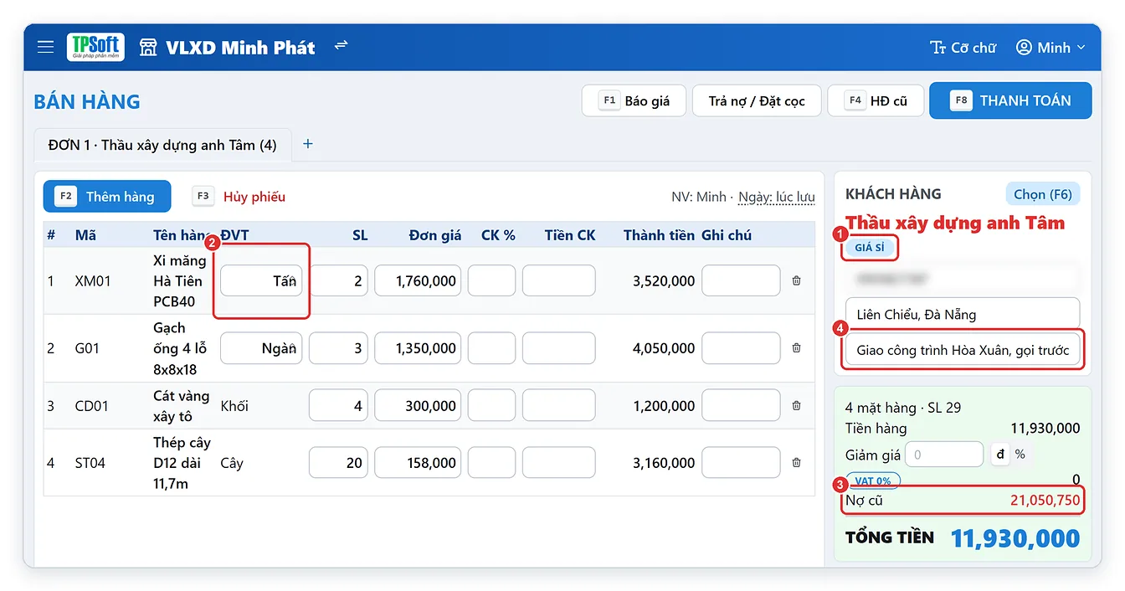The height and width of the screenshot is (591, 1125).
Task: Click CK % field for CD01
Action: point(491,406)
